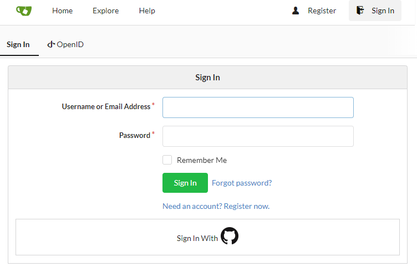Image resolution: width=417 pixels, height=272 pixels.
Task: Click the door icon beside Sign In
Action: click(x=360, y=11)
